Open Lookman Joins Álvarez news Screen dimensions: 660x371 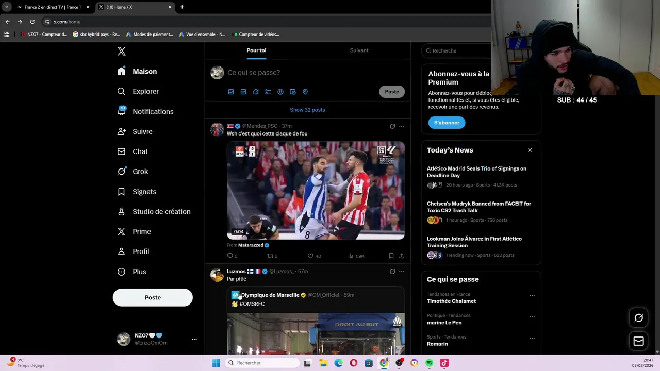[x=481, y=246]
